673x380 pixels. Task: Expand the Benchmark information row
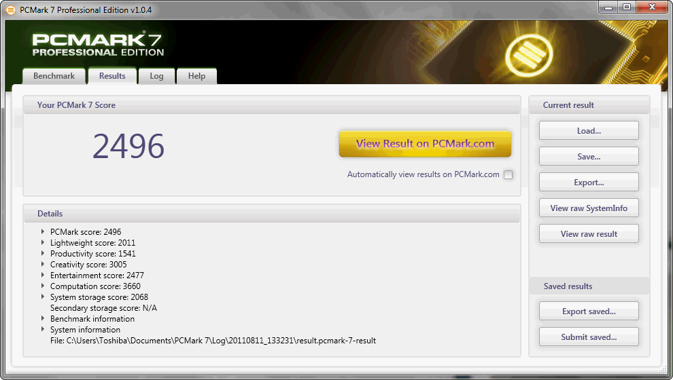click(43, 318)
